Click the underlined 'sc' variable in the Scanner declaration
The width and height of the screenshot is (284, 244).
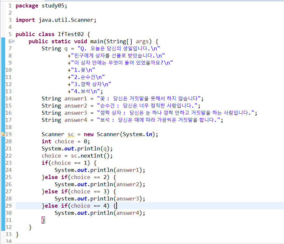tap(71, 135)
